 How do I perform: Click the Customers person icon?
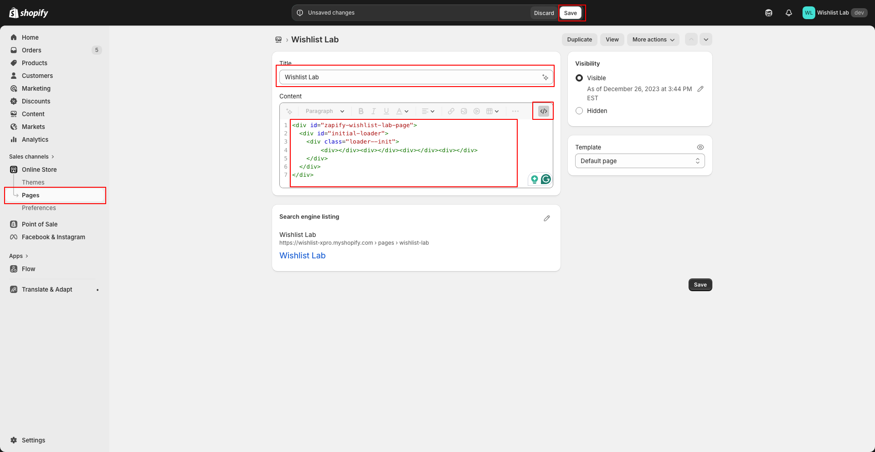tap(14, 76)
